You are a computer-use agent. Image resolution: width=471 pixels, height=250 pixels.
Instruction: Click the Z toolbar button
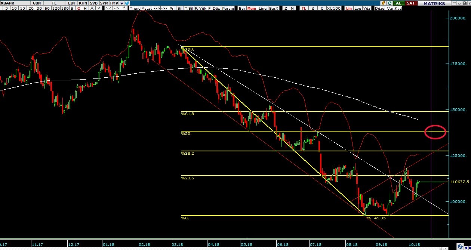286,8
